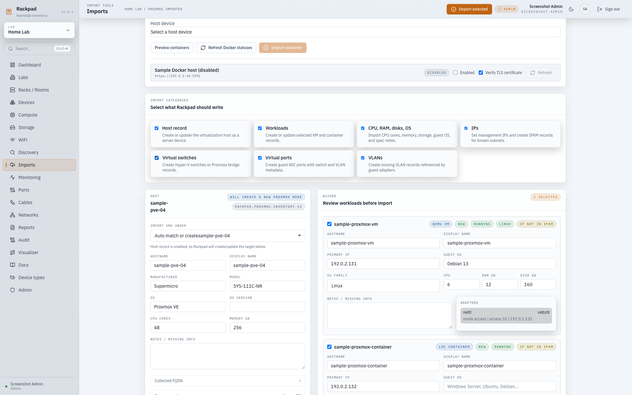This screenshot has width=632, height=395.
Task: Enable the Sample Docker host checkbox
Action: point(455,73)
